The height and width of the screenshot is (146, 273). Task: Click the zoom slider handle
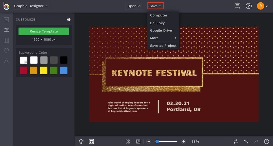tap(157, 141)
